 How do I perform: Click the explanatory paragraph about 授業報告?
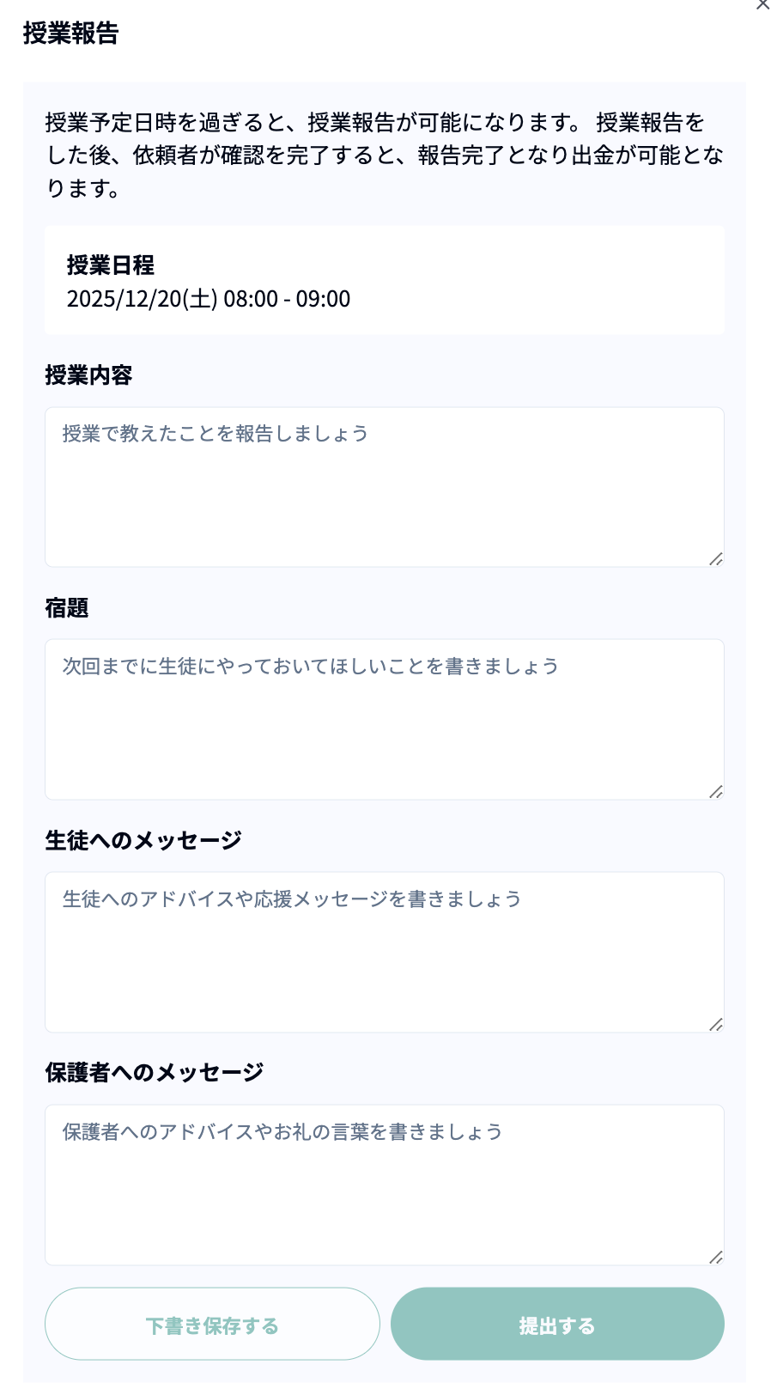[x=384, y=155]
